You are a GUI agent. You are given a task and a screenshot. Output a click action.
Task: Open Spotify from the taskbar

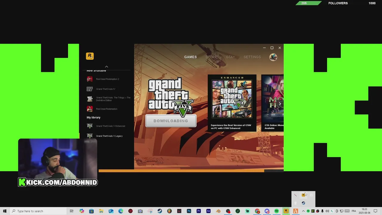pos(276,211)
